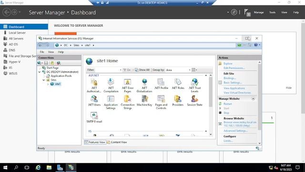The height and width of the screenshot is (172, 305).
Task: Click IIS Manager address breadcrumb bar
Action: tap(145, 45)
